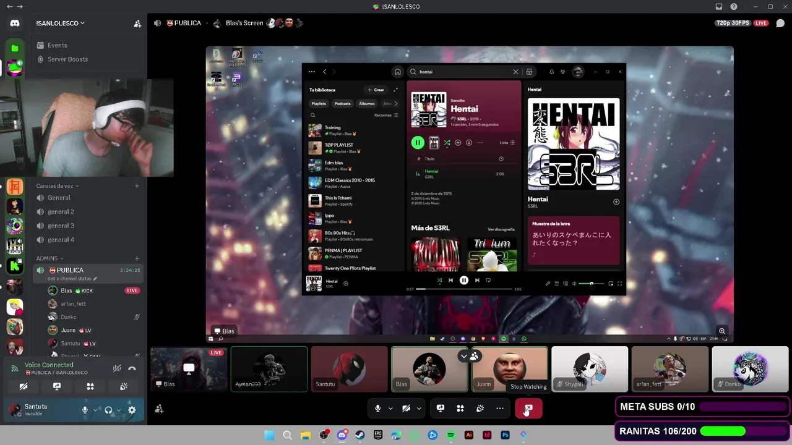Open Steam from the taskbar
792x445 pixels.
click(359, 435)
